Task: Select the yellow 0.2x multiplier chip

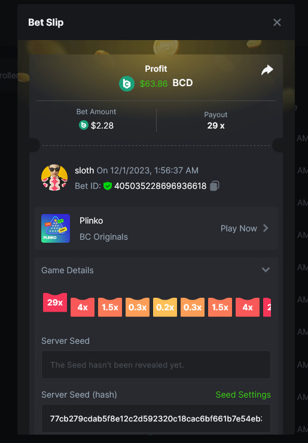Action: [x=165, y=307]
